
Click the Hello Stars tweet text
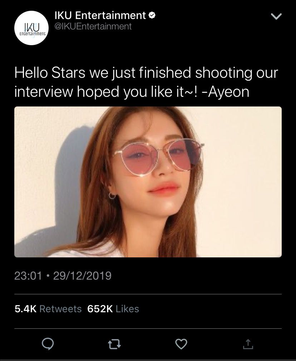click(x=146, y=82)
